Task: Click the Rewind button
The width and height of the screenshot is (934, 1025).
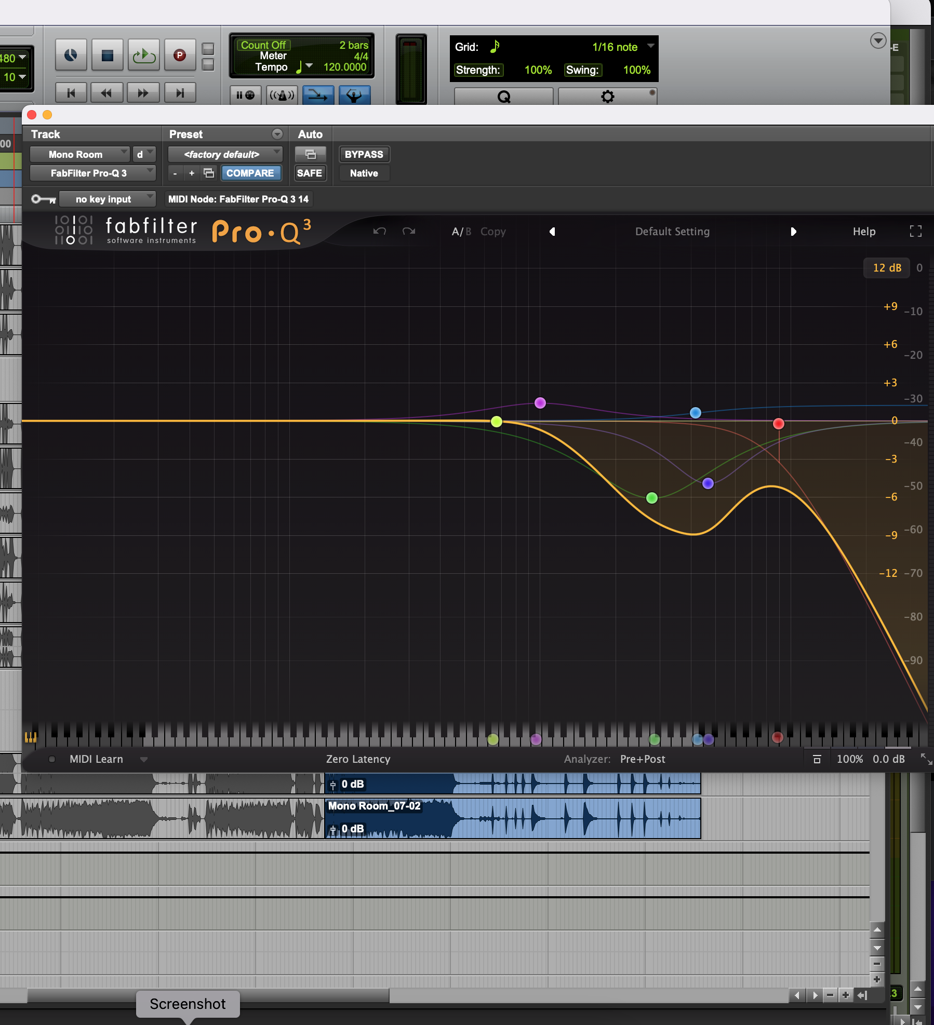Action: [x=106, y=93]
